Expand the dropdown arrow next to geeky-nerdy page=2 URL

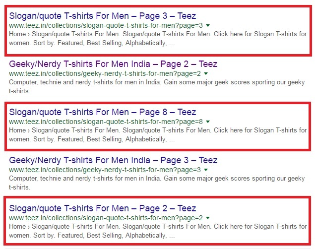pyautogui.click(x=206, y=74)
